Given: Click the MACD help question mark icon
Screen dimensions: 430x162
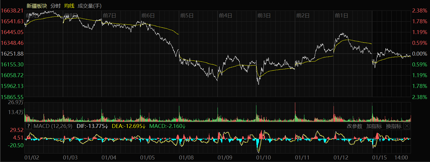Looking at the screenshot, I should pyautogui.click(x=29, y=126).
